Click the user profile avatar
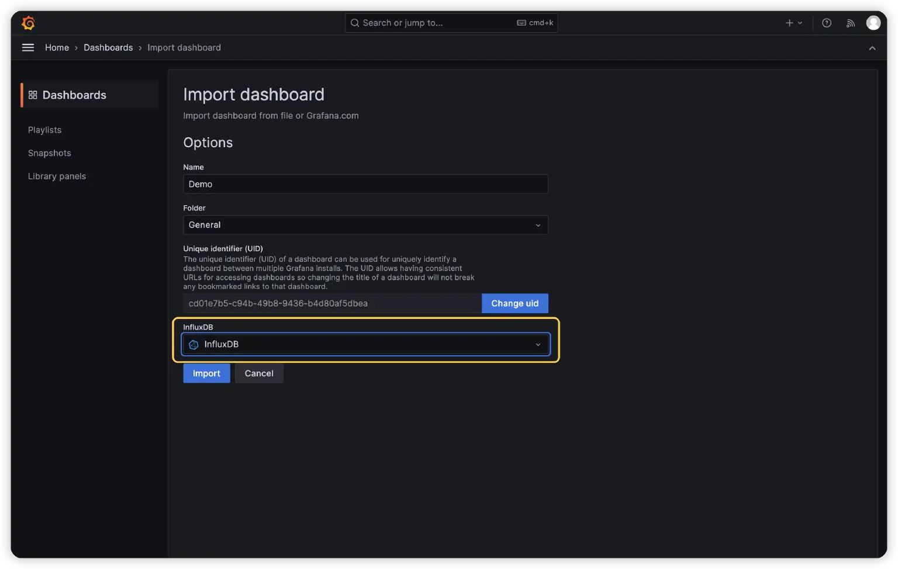This screenshot has width=898, height=569. [x=873, y=23]
